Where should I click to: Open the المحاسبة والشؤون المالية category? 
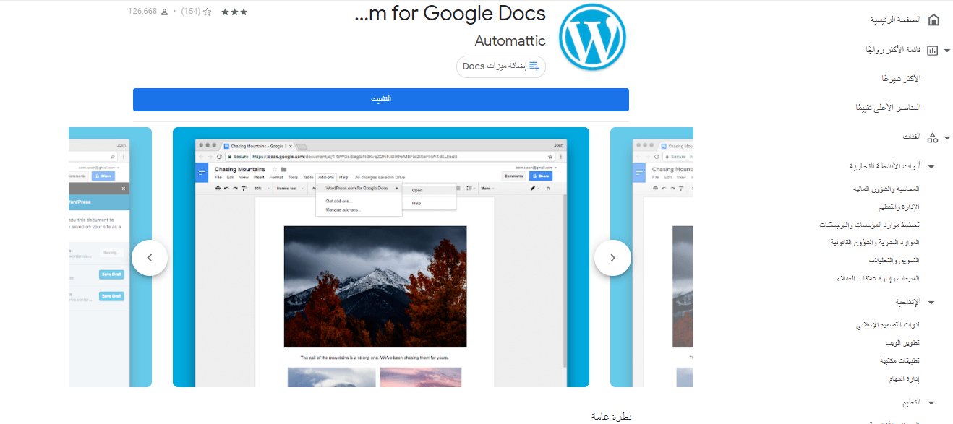(x=887, y=189)
